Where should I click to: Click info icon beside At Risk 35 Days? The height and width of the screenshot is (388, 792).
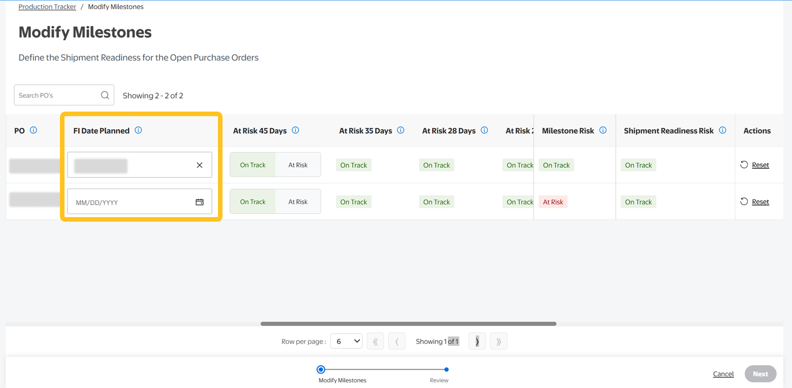coord(400,130)
